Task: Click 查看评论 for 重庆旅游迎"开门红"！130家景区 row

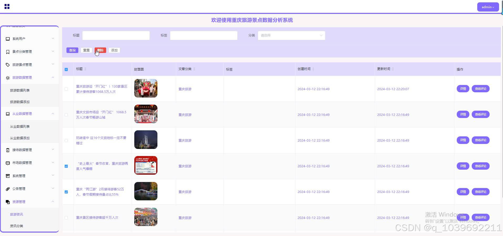Action: click(481, 89)
